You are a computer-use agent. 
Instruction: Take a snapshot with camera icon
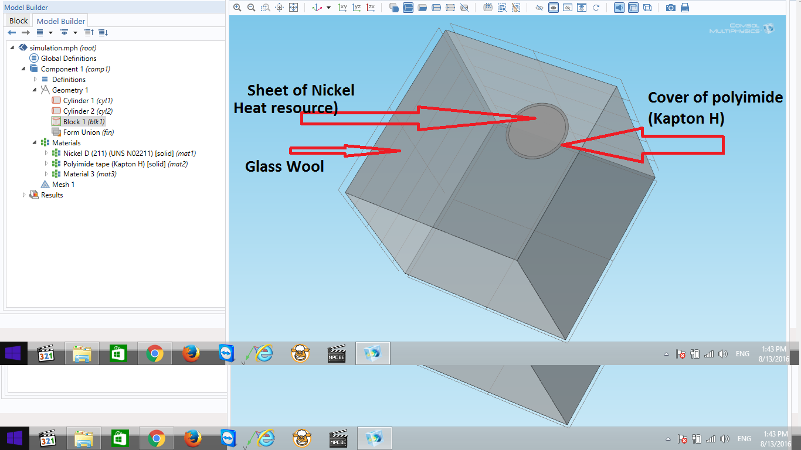point(670,8)
